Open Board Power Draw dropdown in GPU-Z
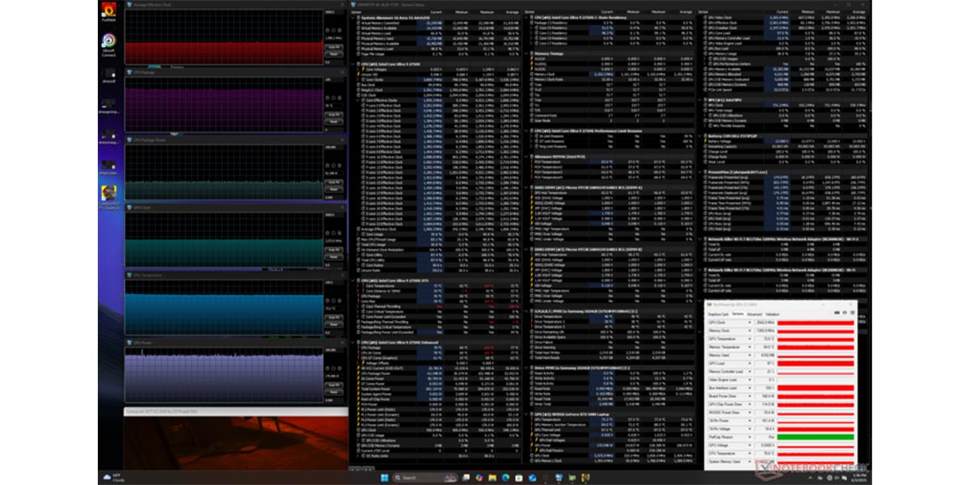Image resolution: width=970 pixels, height=485 pixels. 749,396
